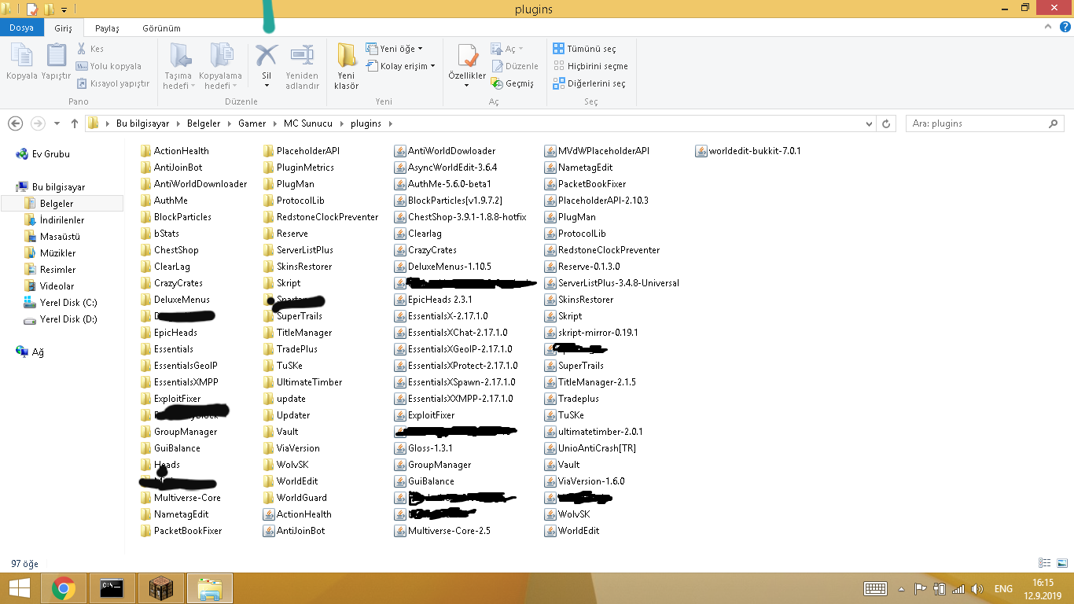Click Kısayol yapıştır in ribbon
The width and height of the screenshot is (1074, 604).
(113, 83)
